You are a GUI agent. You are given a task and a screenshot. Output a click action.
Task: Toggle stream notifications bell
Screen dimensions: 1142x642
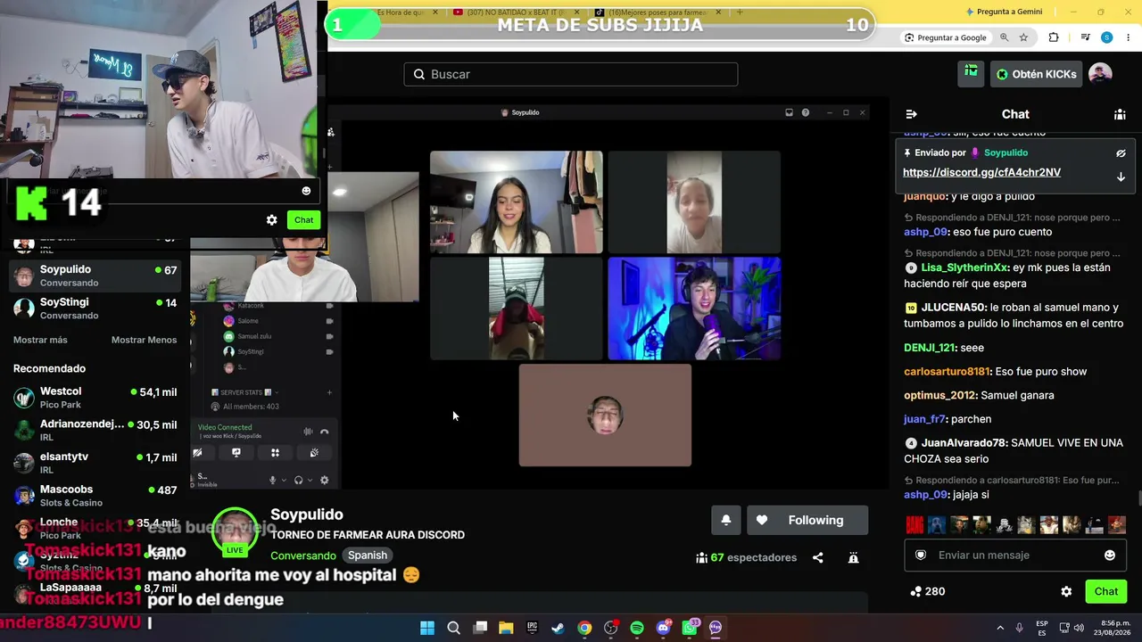[x=726, y=521]
